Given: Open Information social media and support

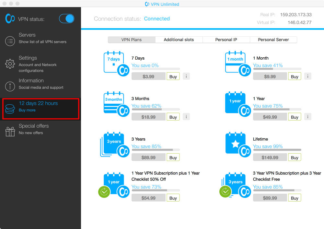Looking at the screenshot, I should tap(41, 84).
